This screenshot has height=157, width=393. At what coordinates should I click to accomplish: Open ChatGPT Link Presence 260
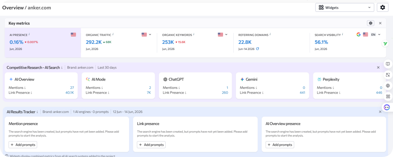tap(225, 93)
